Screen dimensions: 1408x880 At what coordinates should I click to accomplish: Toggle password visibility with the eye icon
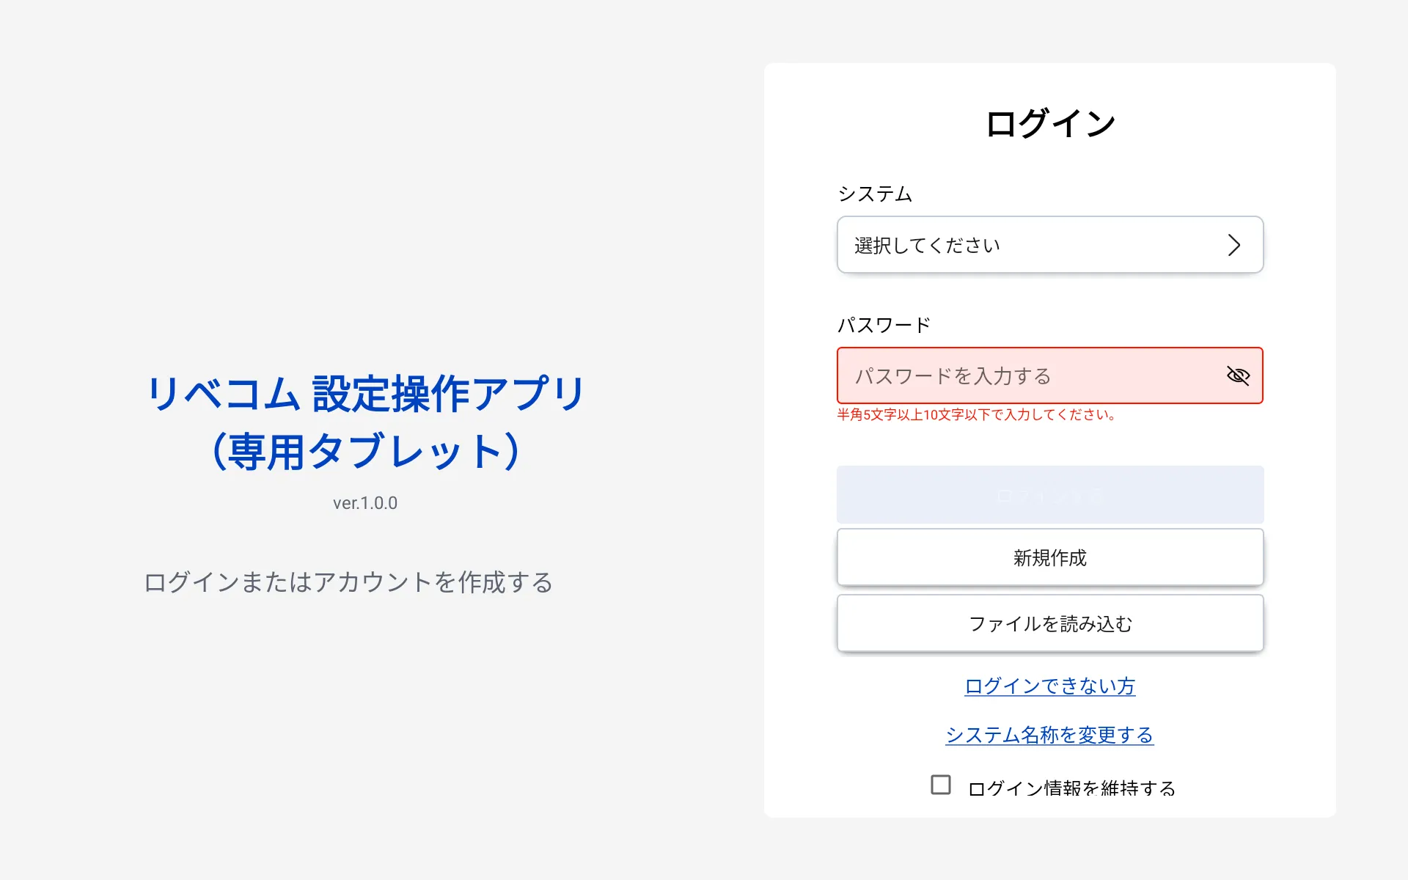pyautogui.click(x=1238, y=375)
